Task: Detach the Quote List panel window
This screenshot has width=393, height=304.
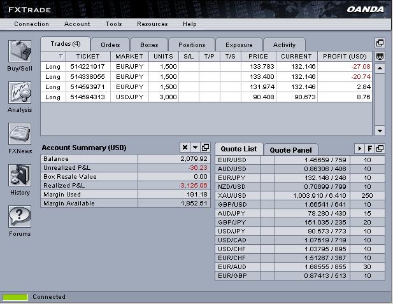Action: point(380,149)
